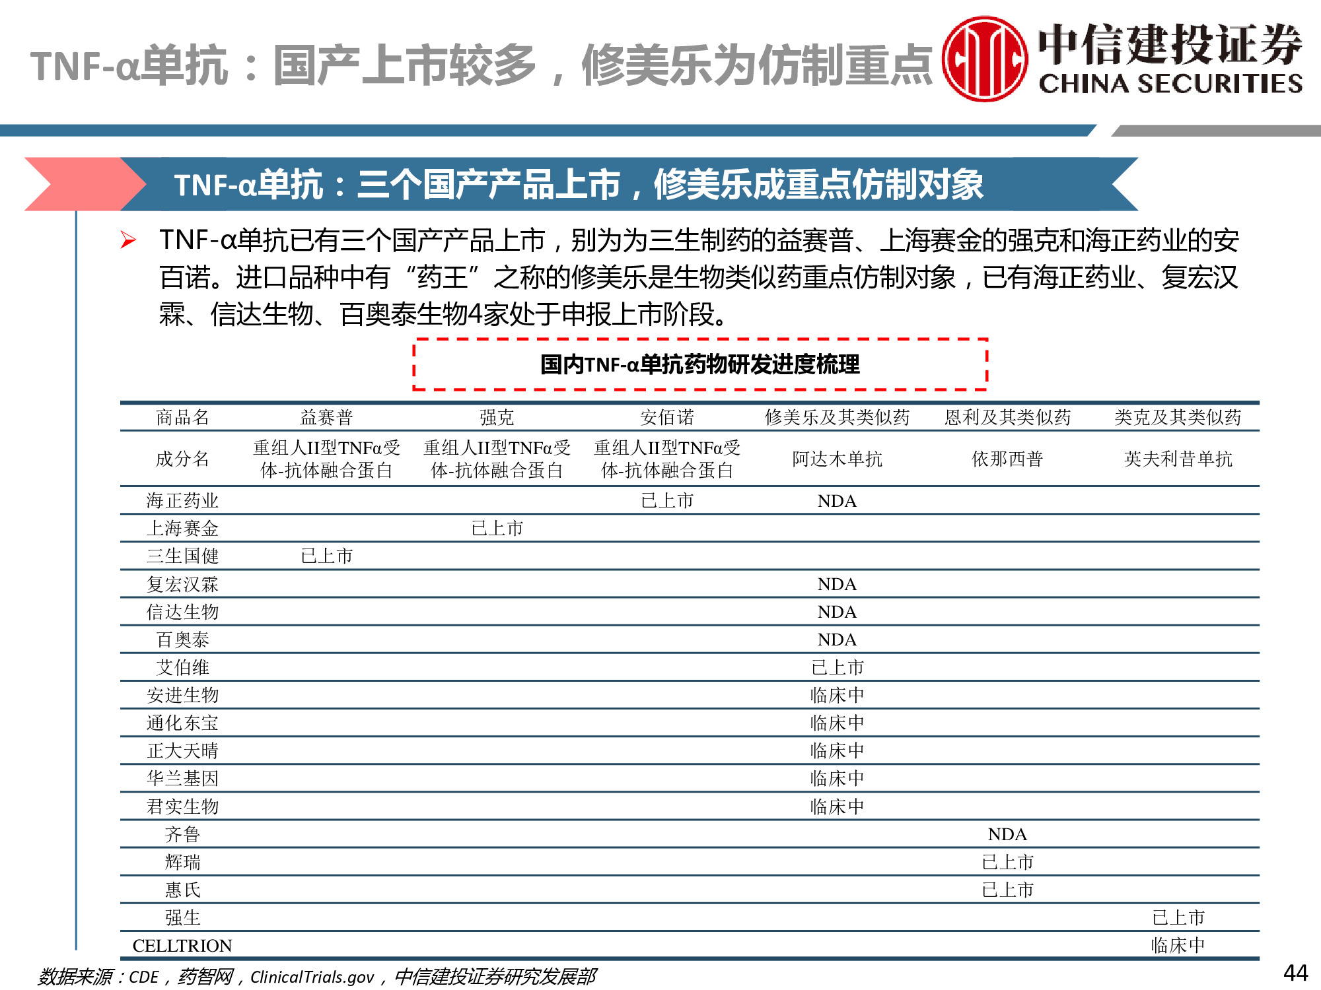Click the '艾伯维' row label
This screenshot has width=1321, height=990.
coord(182,667)
